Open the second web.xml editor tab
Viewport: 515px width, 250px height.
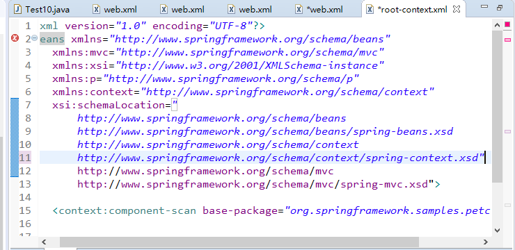tap(182, 9)
